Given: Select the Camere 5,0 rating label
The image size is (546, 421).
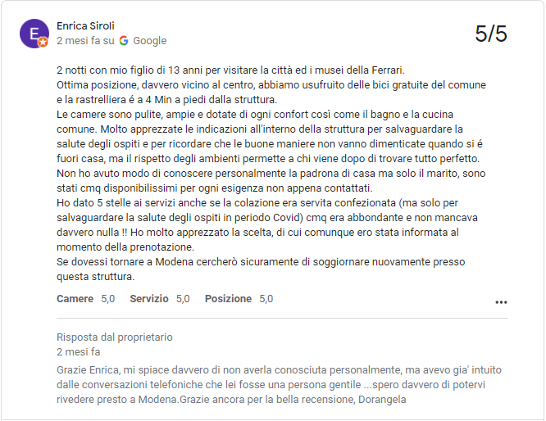Looking at the screenshot, I should pos(85,298).
